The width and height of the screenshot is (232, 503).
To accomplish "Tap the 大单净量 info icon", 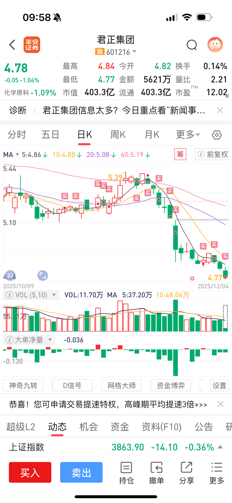I will click(x=9, y=340).
